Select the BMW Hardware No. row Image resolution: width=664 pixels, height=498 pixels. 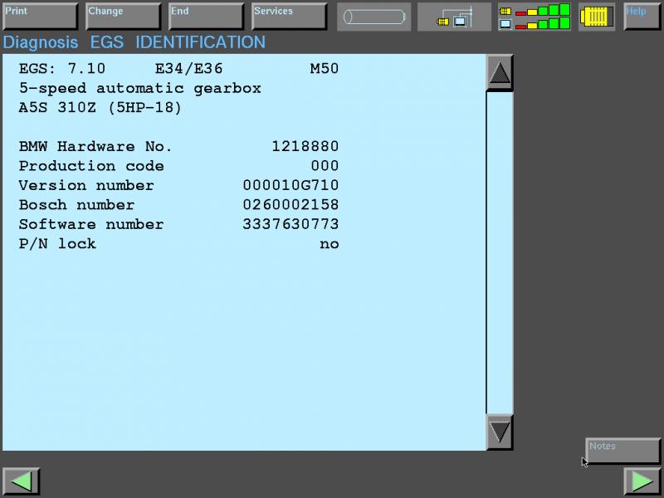[178, 147]
